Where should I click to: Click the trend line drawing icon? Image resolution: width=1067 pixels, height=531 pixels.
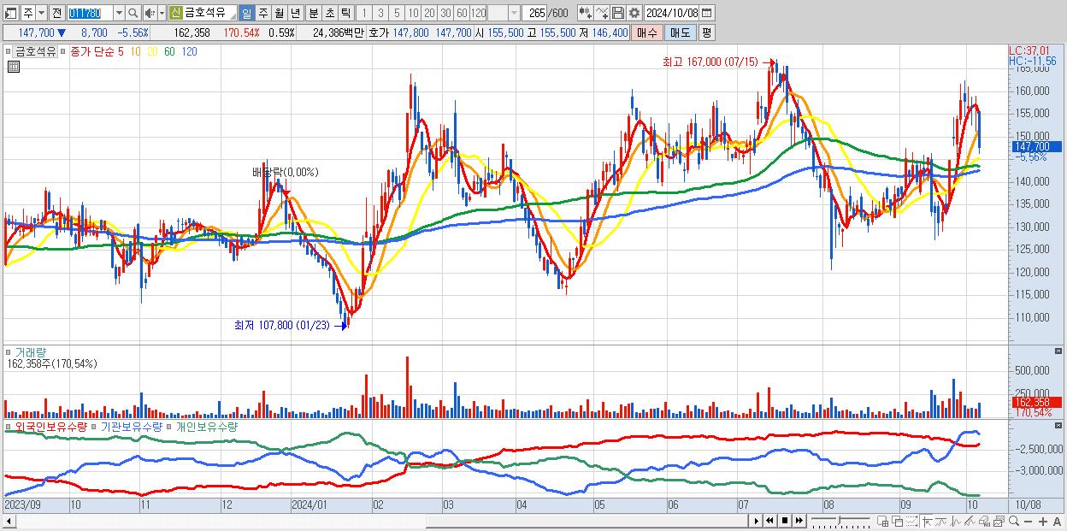coord(941,521)
